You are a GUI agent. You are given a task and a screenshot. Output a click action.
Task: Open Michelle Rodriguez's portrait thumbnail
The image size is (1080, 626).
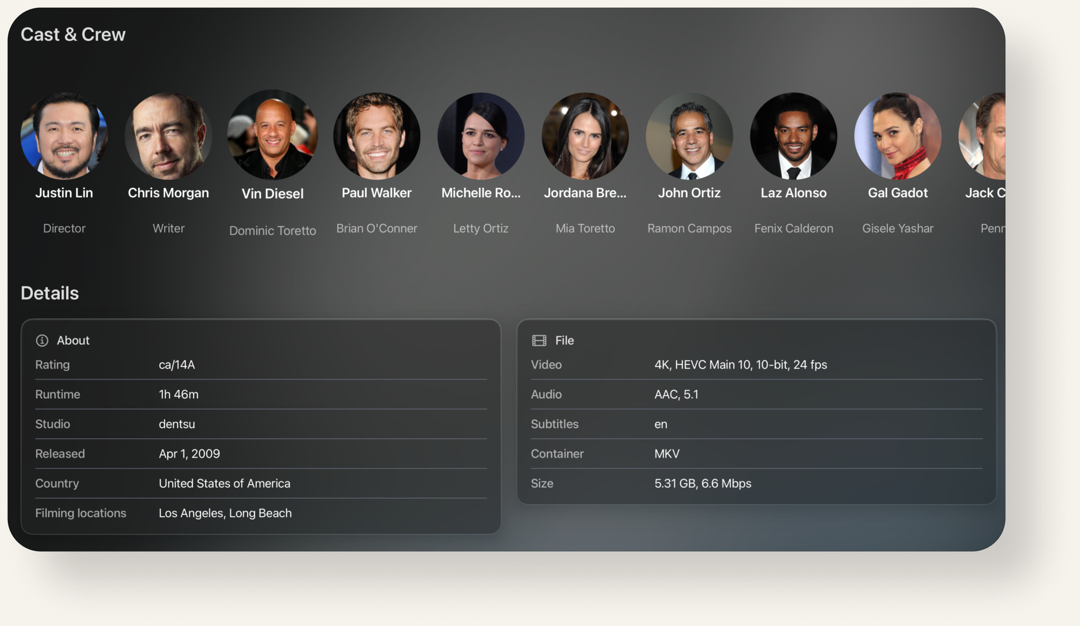click(x=481, y=136)
